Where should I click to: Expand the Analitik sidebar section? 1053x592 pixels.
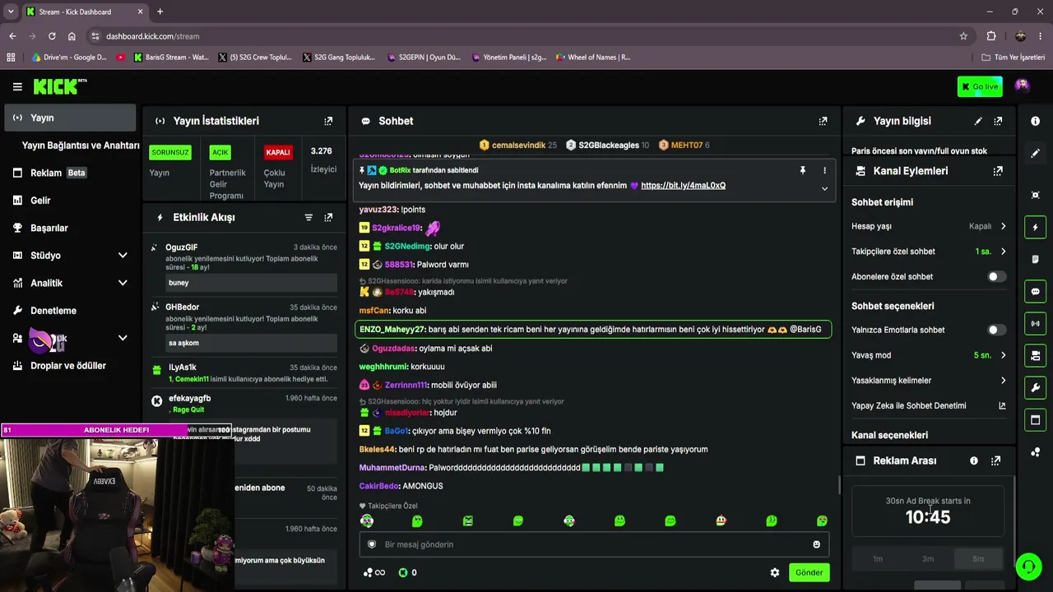pos(123,283)
